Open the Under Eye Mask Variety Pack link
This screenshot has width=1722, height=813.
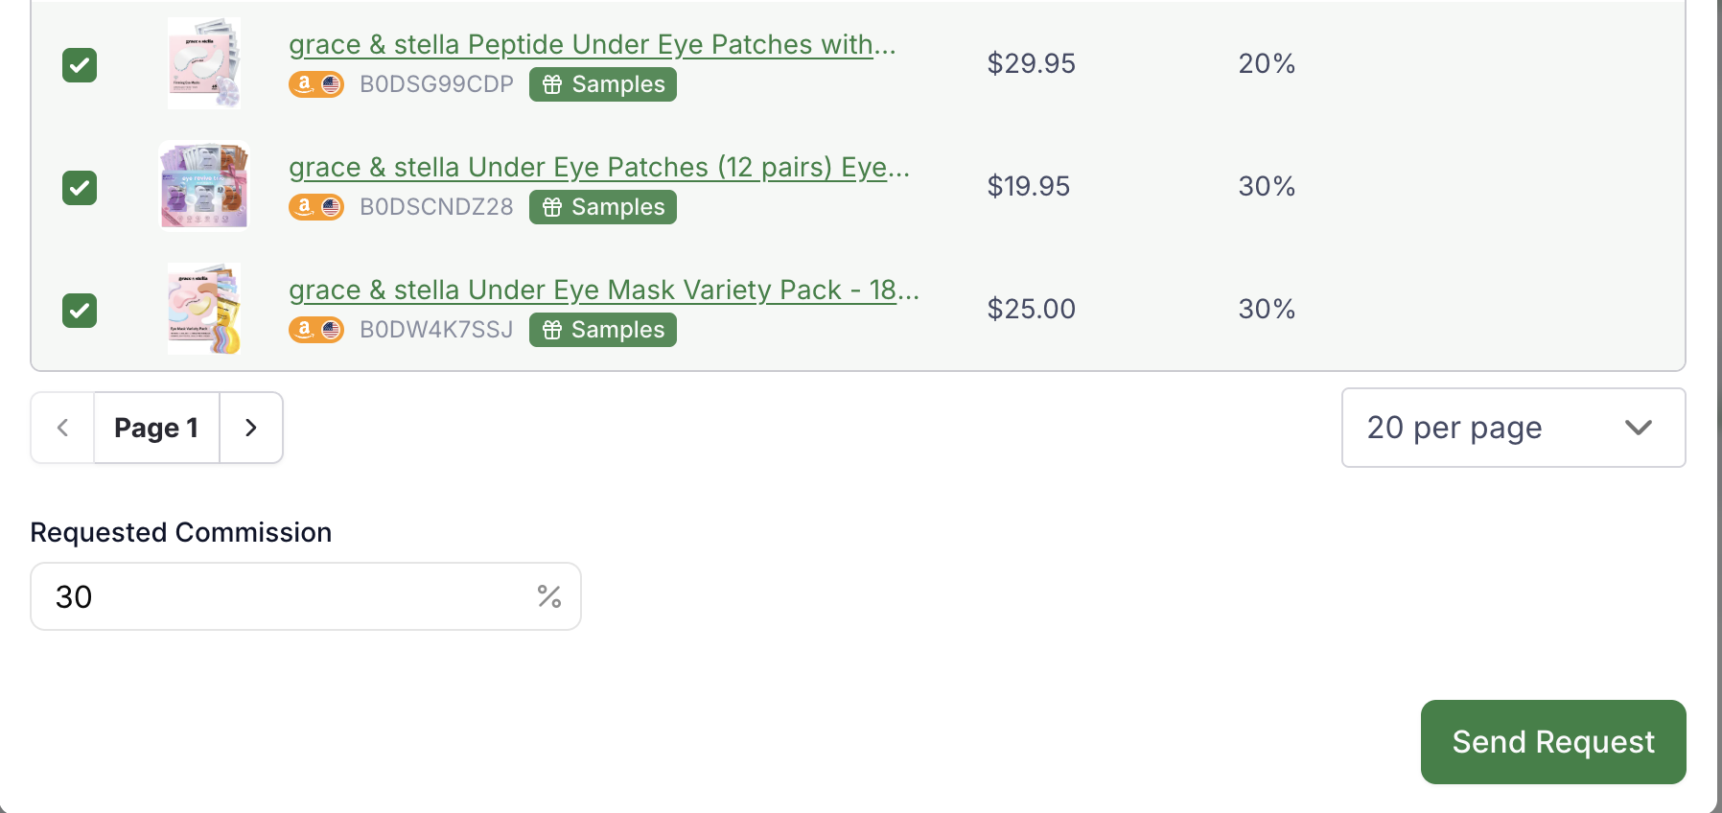[604, 290]
